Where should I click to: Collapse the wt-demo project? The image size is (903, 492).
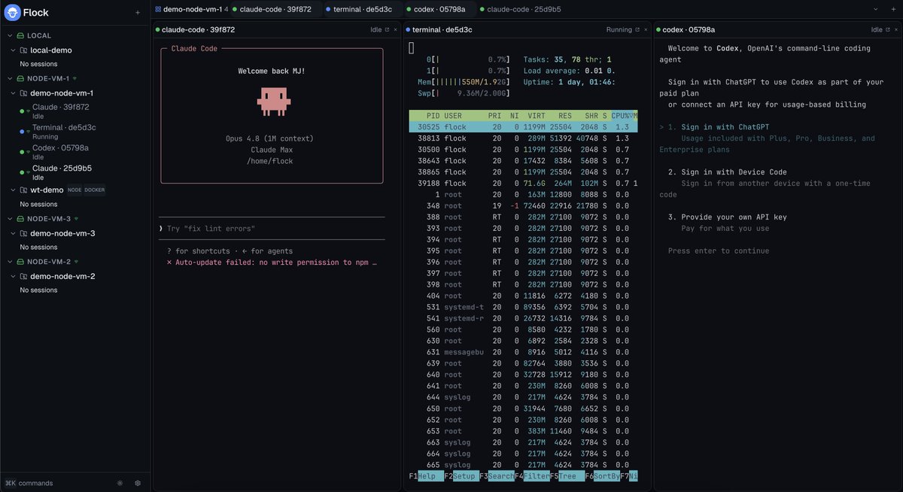coord(14,190)
